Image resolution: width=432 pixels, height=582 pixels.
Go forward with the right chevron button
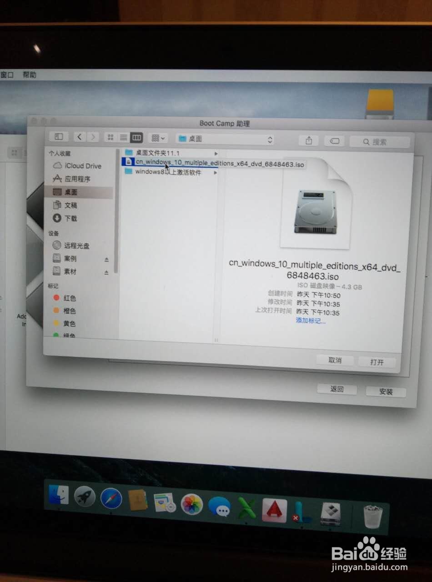(x=93, y=137)
